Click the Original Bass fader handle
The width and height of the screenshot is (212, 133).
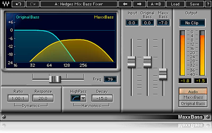[147, 62]
